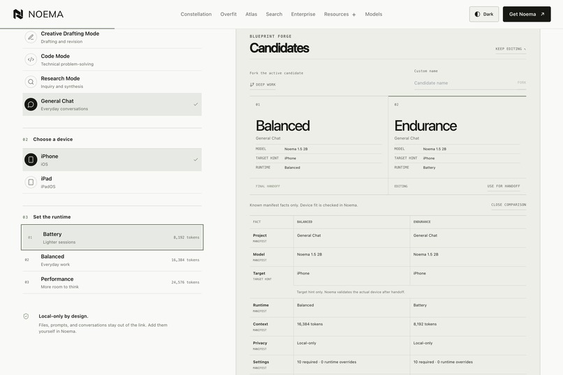Choose Code Mode project

pos(112,59)
